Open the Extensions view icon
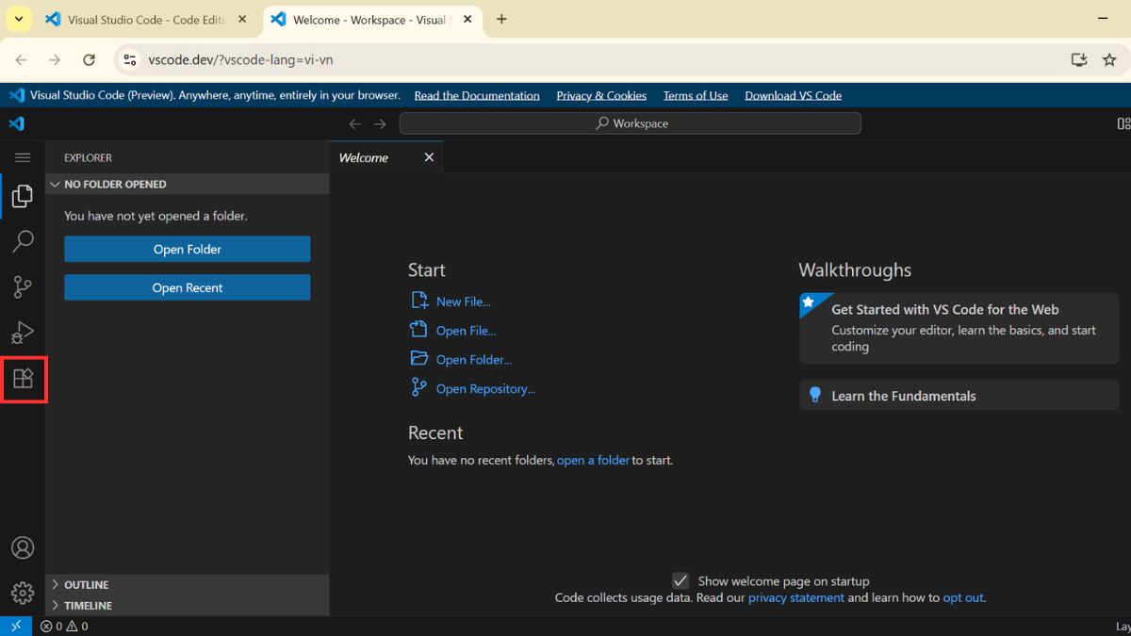The width and height of the screenshot is (1131, 636). 23,379
